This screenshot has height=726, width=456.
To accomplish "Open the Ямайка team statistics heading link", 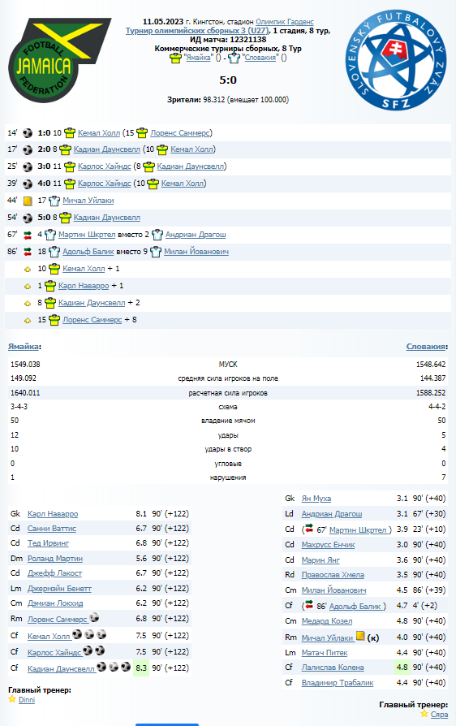I will tap(24, 346).
